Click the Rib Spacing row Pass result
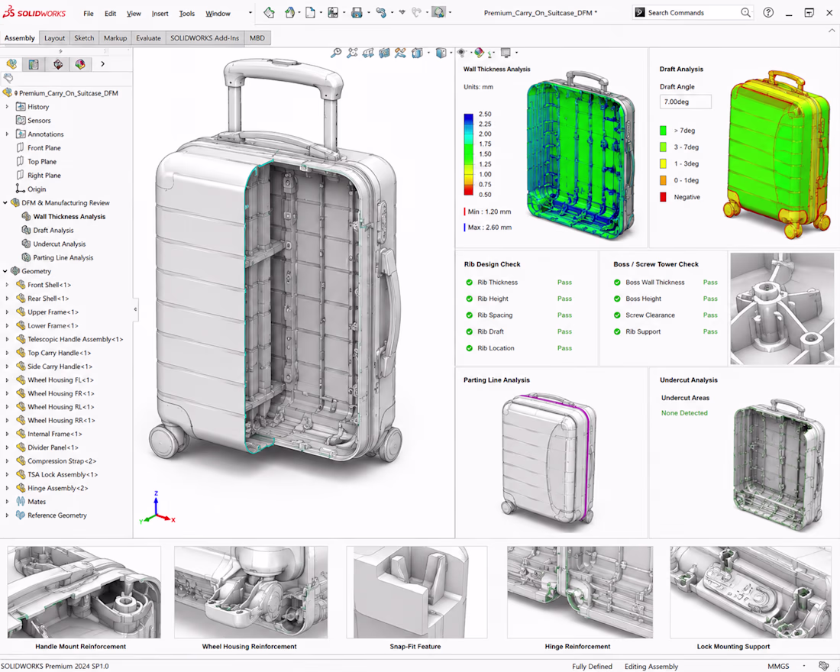Screen dimensions: 840x672 click(564, 315)
